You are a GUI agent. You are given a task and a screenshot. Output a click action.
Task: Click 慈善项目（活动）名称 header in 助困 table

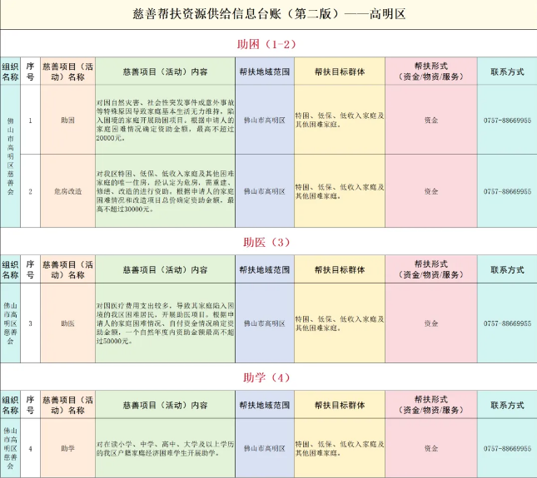[67, 71]
